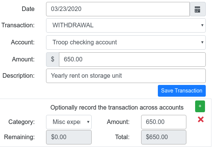Viewport: 213px width, 149px height.
Task: Click the main Amount field with 650.00
Action: [x=132, y=60]
